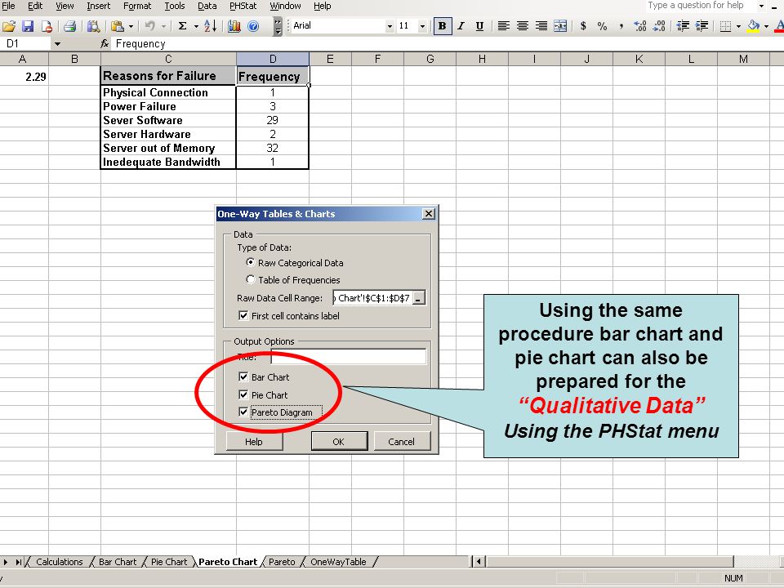Select Table of Frequencies radio button
Screen dimensions: 784x588
pyautogui.click(x=251, y=279)
